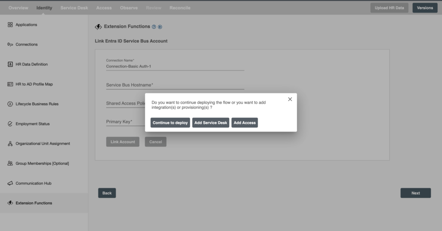This screenshot has height=231, width=442.
Task: Click the deploy question text in dialog
Action: 208,105
